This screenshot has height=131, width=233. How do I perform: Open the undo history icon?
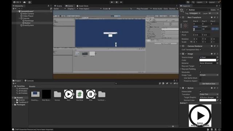pos(188,2)
